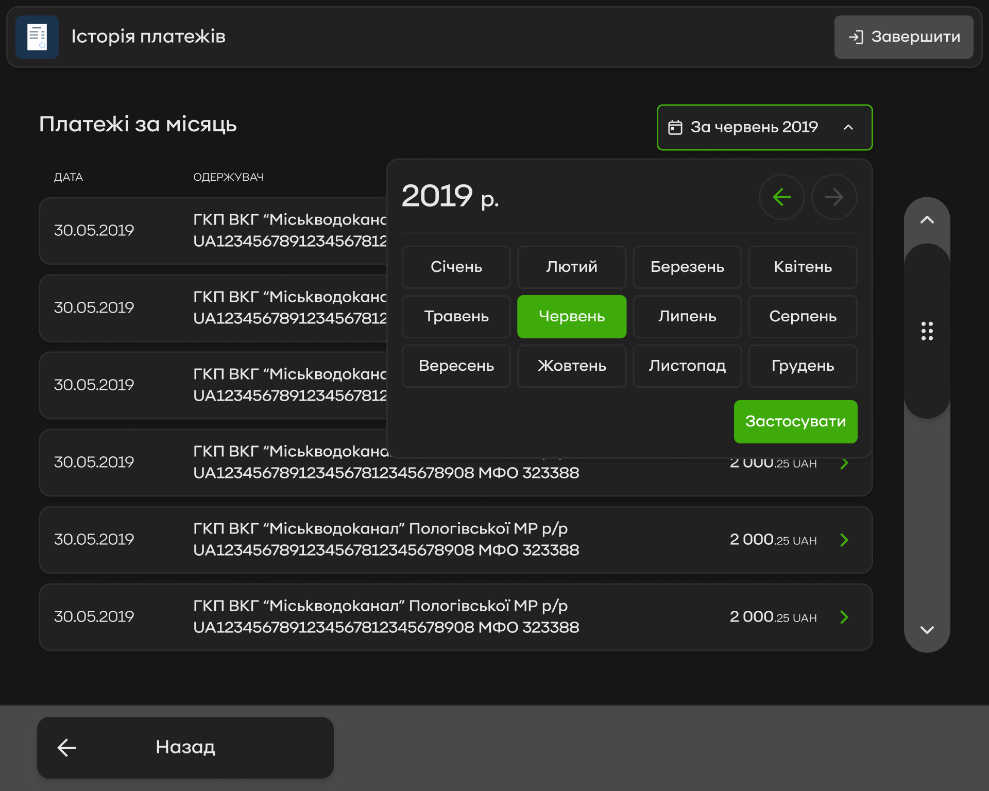Click date 30.05.2019 in first payment row
Image resolution: width=989 pixels, height=791 pixels.
pyautogui.click(x=94, y=230)
